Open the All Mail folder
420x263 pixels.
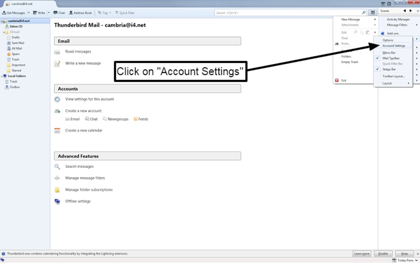(17, 49)
